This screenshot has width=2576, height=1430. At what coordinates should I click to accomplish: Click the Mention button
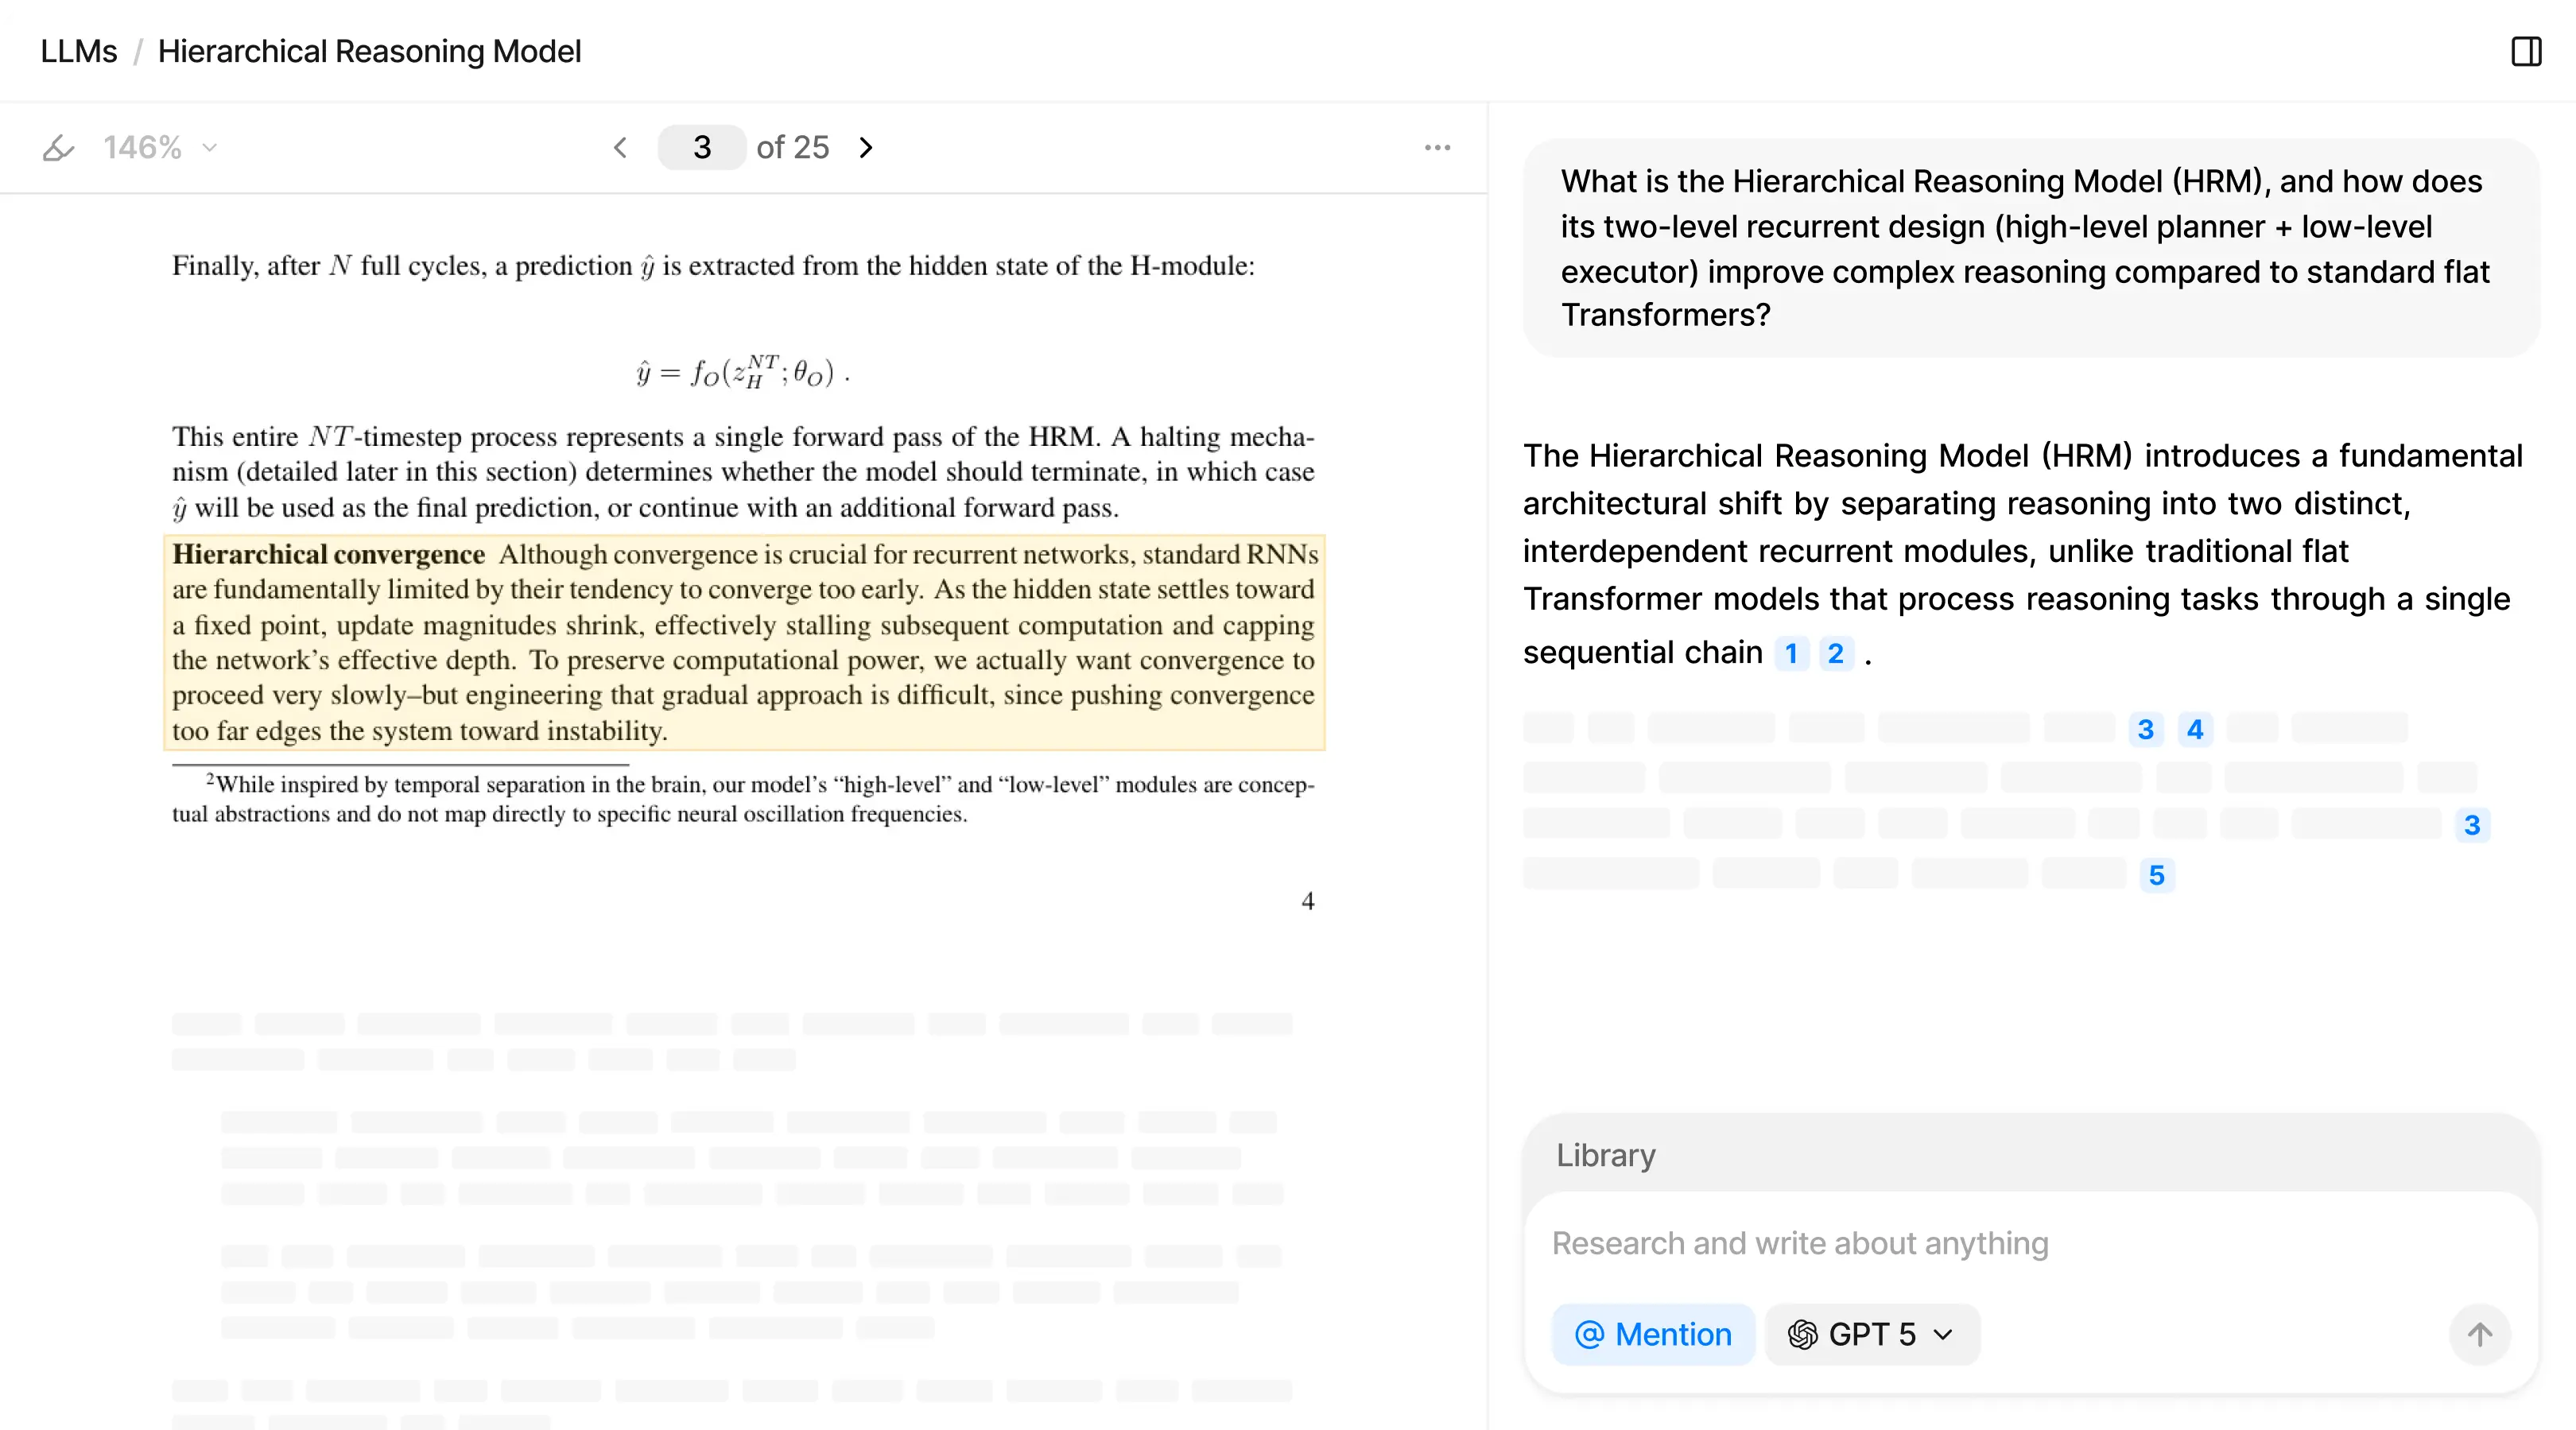(1653, 1334)
